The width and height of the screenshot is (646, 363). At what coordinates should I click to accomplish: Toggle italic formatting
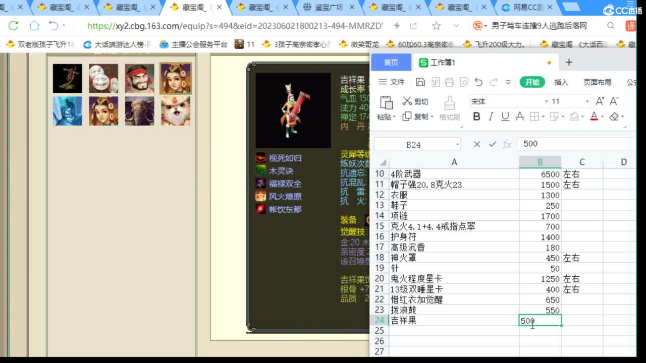click(x=491, y=116)
